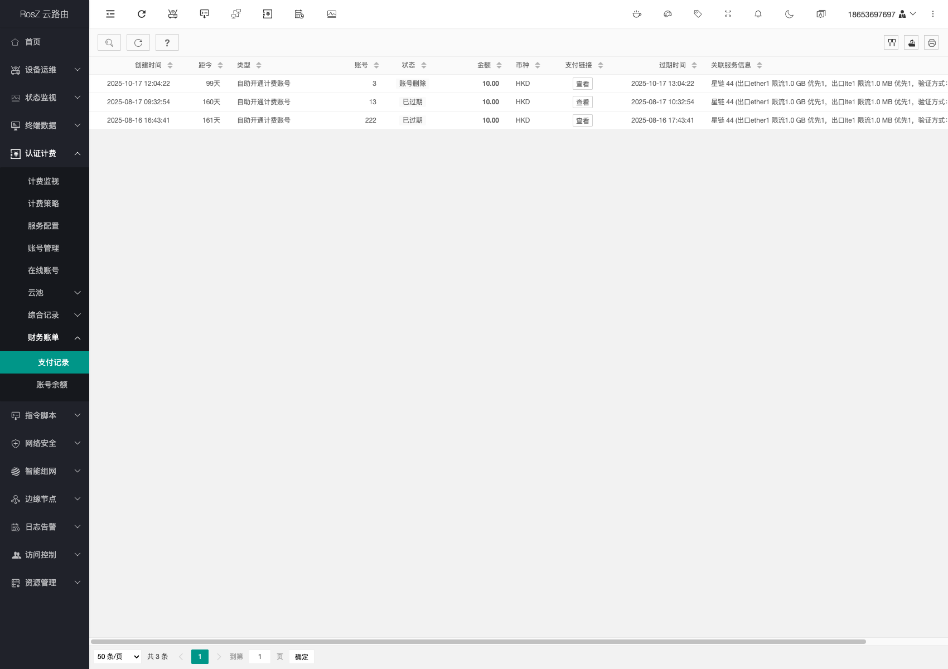Select 计费策略 from the sidebar menu

point(43,203)
